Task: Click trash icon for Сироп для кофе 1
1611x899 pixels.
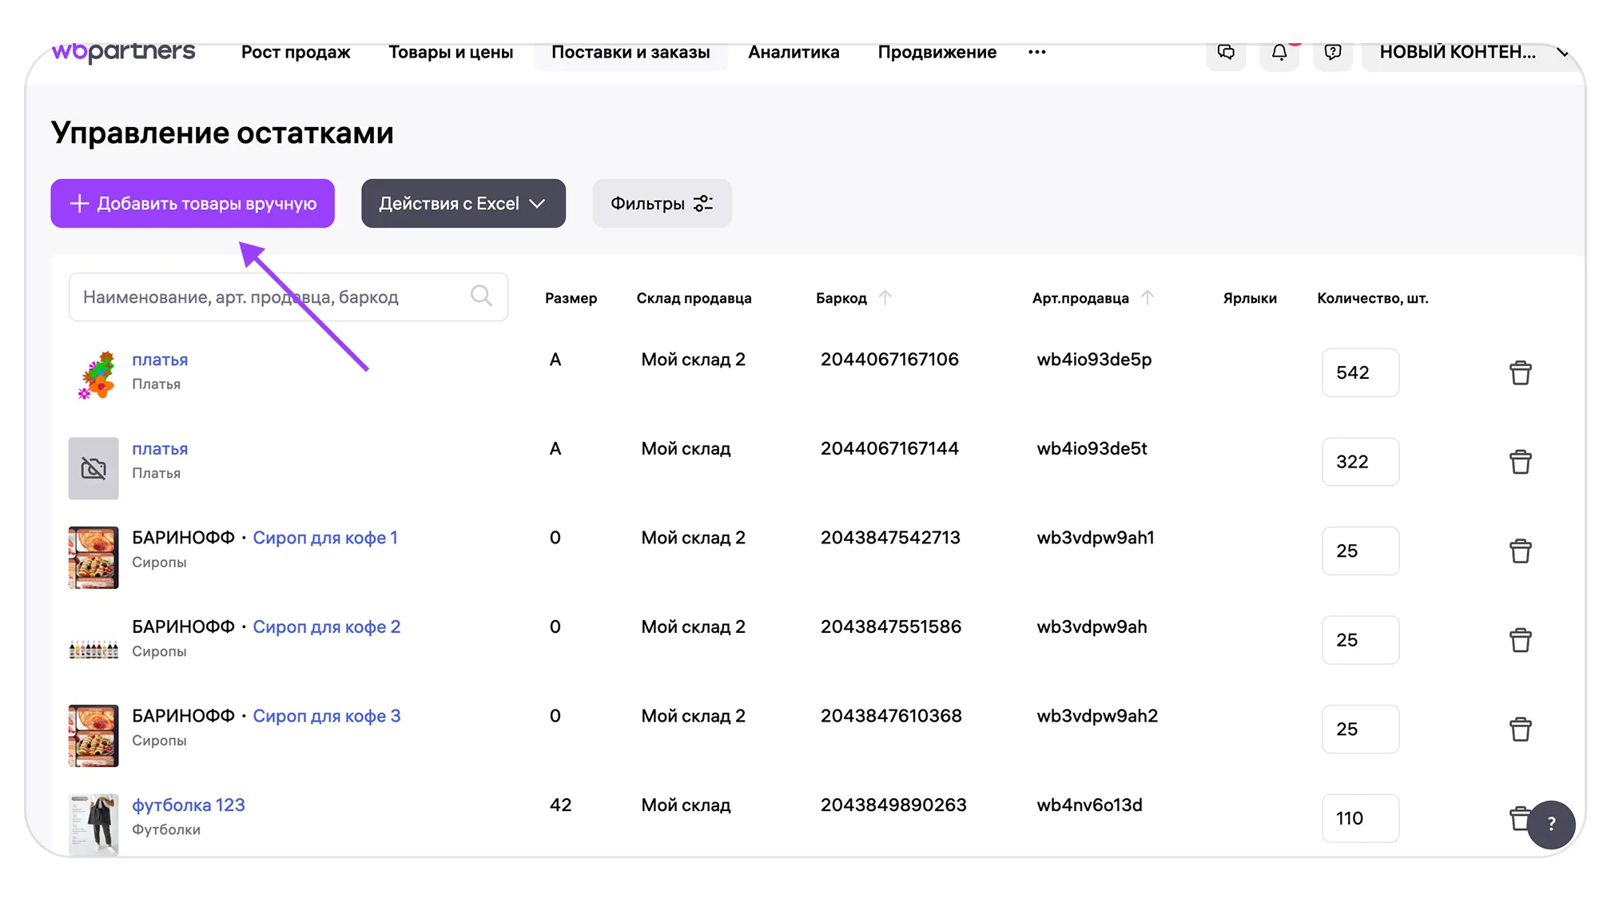Action: [1520, 551]
